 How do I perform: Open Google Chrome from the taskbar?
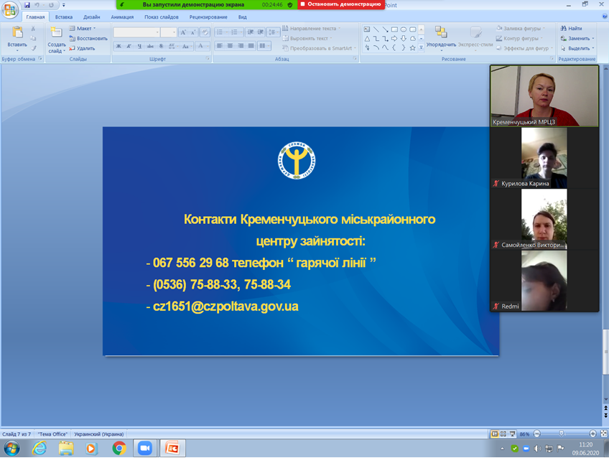[x=119, y=448]
